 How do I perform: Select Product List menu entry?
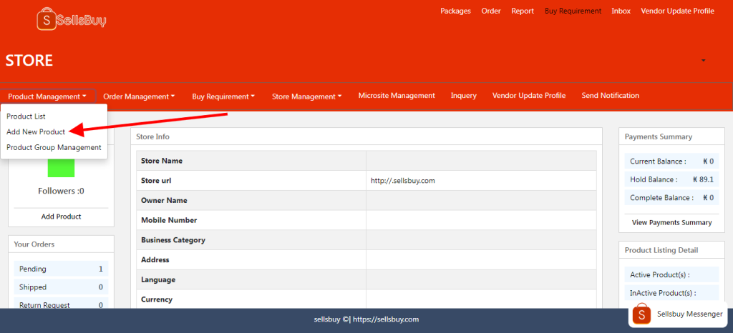(26, 116)
